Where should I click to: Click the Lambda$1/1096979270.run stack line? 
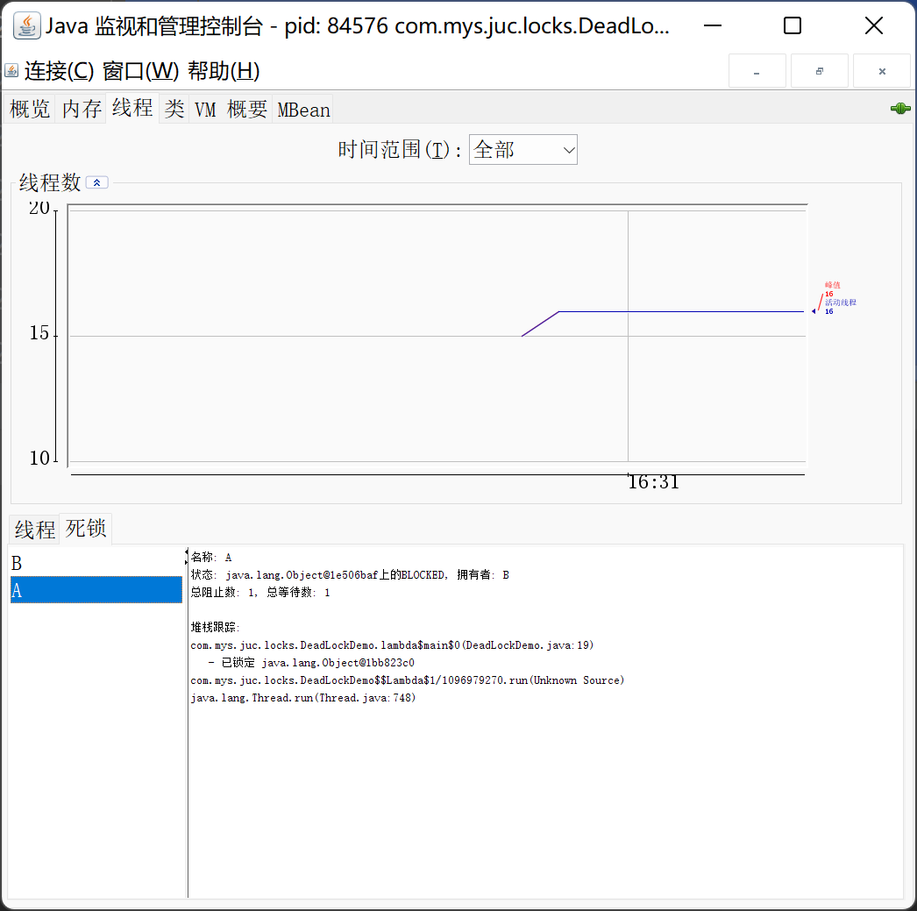pyautogui.click(x=407, y=680)
